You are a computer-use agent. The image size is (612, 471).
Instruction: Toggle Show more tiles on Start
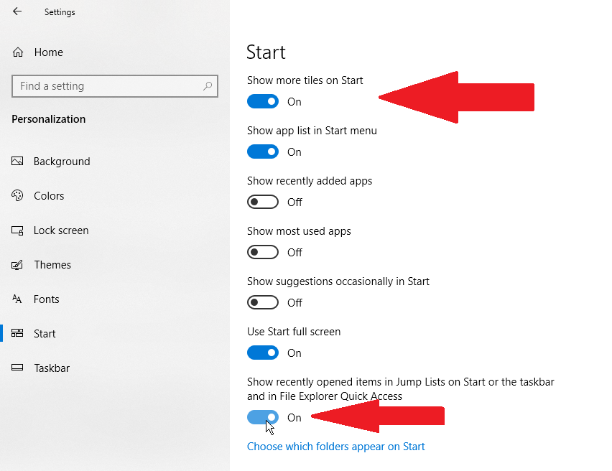click(263, 101)
